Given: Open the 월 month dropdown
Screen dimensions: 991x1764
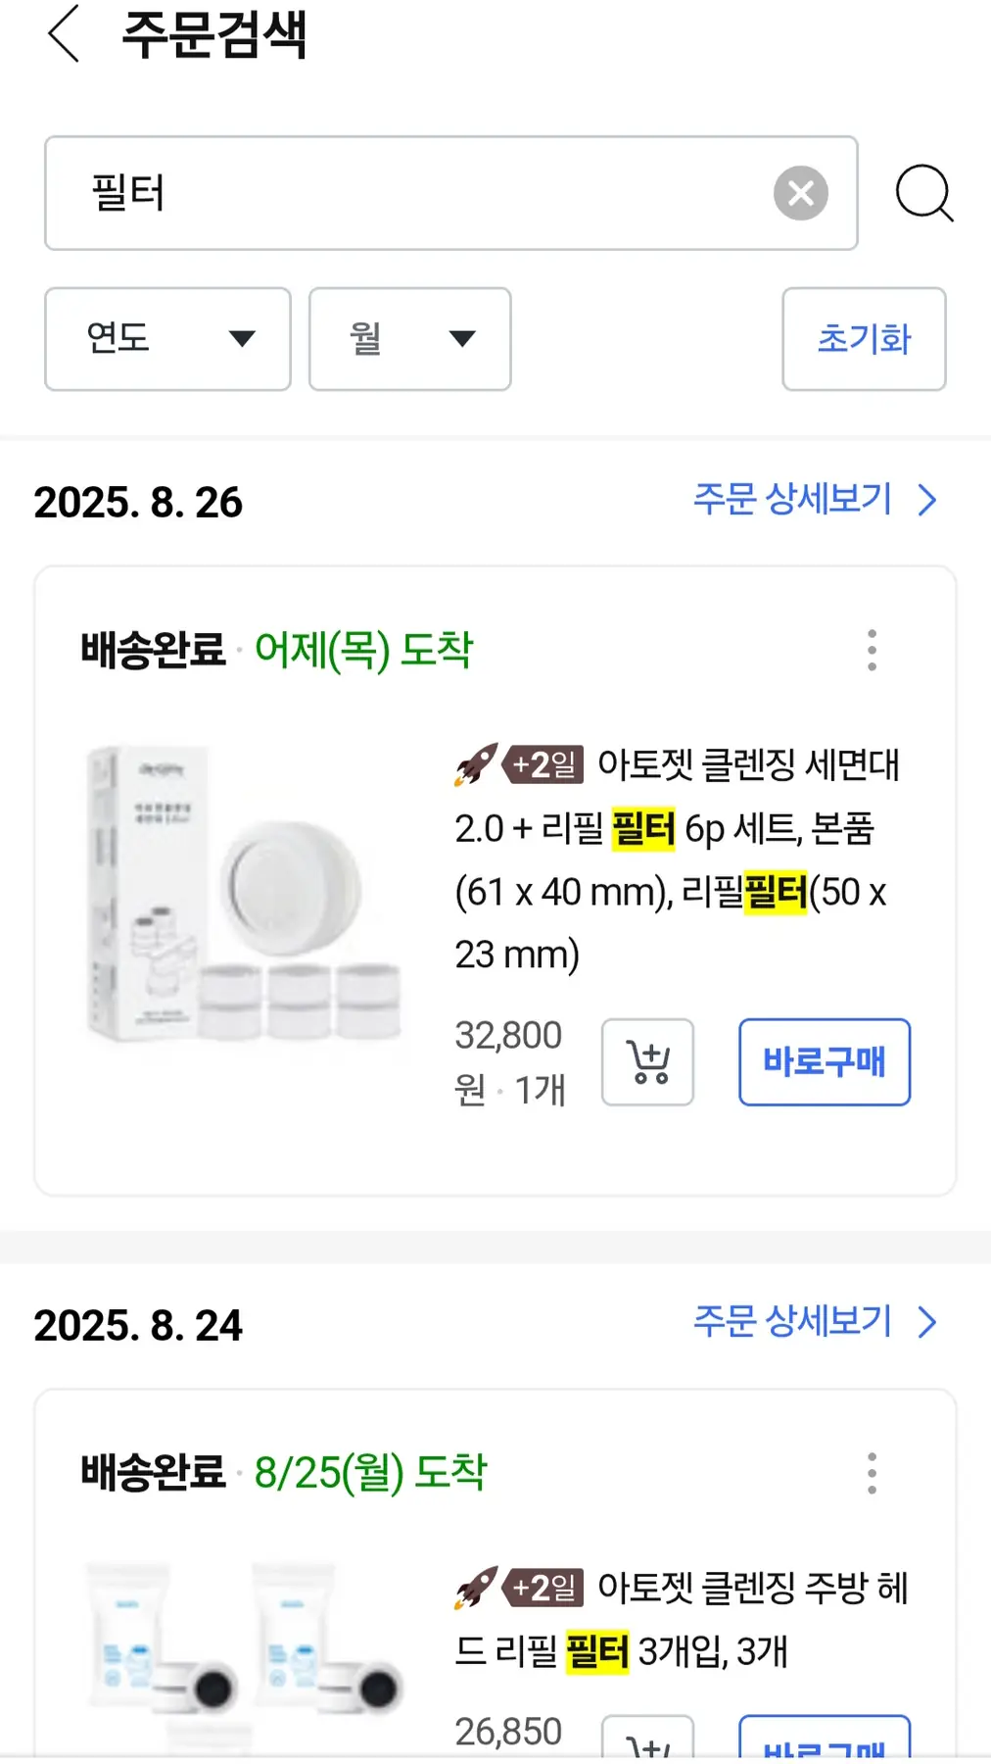Looking at the screenshot, I should (409, 339).
